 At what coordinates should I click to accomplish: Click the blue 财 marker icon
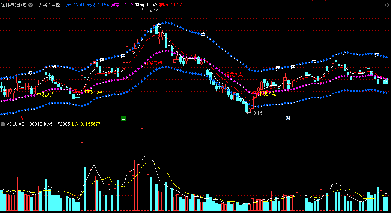288,118
